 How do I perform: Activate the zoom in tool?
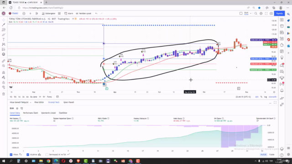[x=4, y=66]
